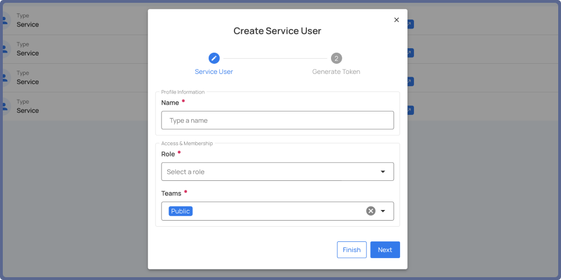
Task: Open the "Select a role" combo box
Action: pos(269,172)
